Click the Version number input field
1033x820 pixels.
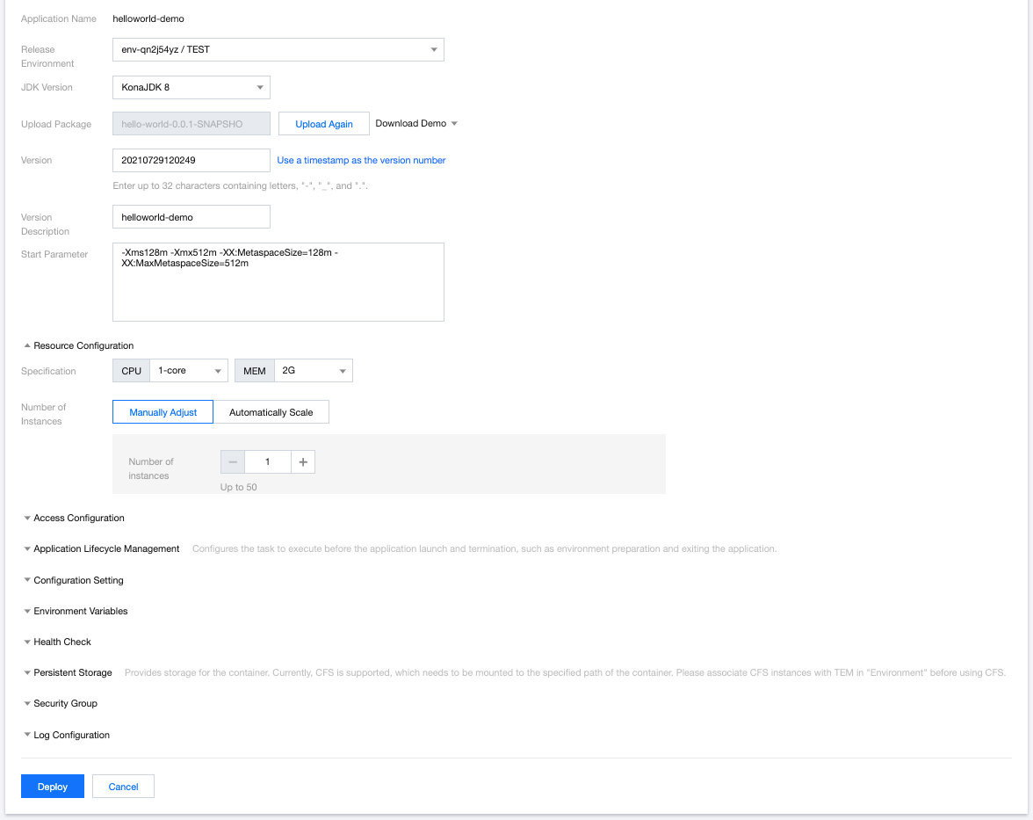coord(191,160)
